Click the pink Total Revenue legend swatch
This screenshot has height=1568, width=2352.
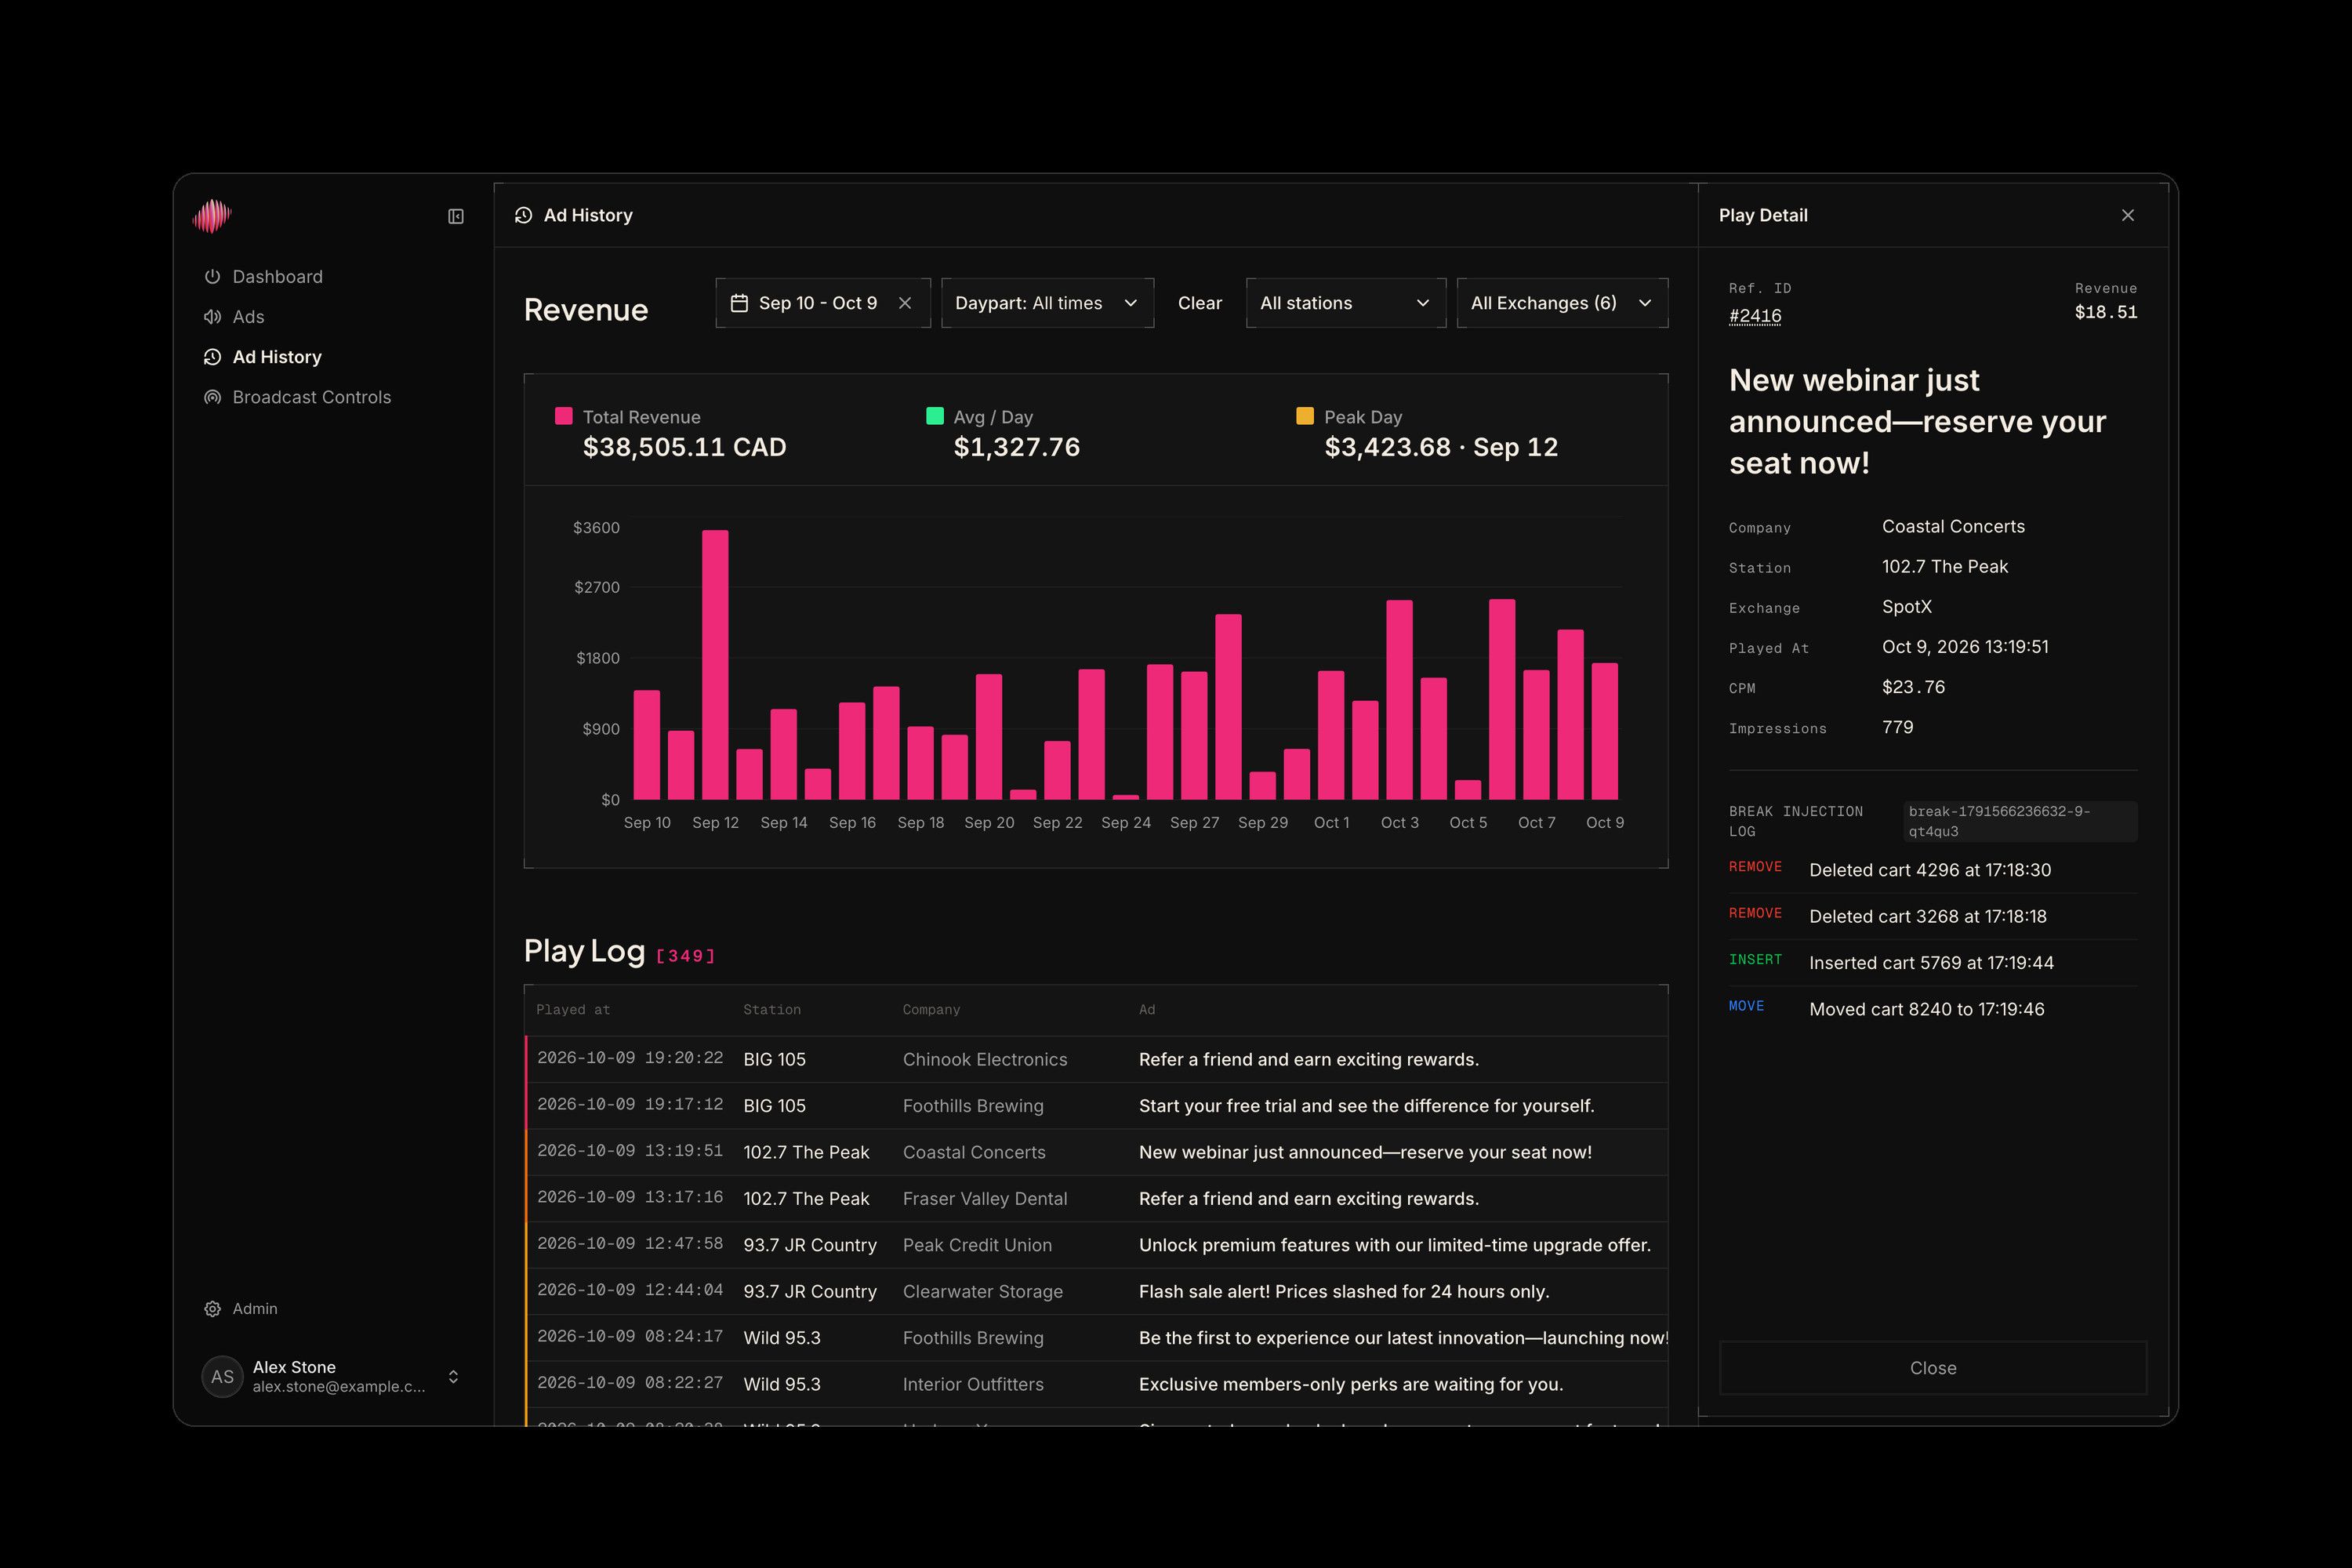(564, 416)
